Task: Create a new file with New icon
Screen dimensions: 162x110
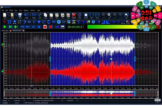Action: point(5,16)
